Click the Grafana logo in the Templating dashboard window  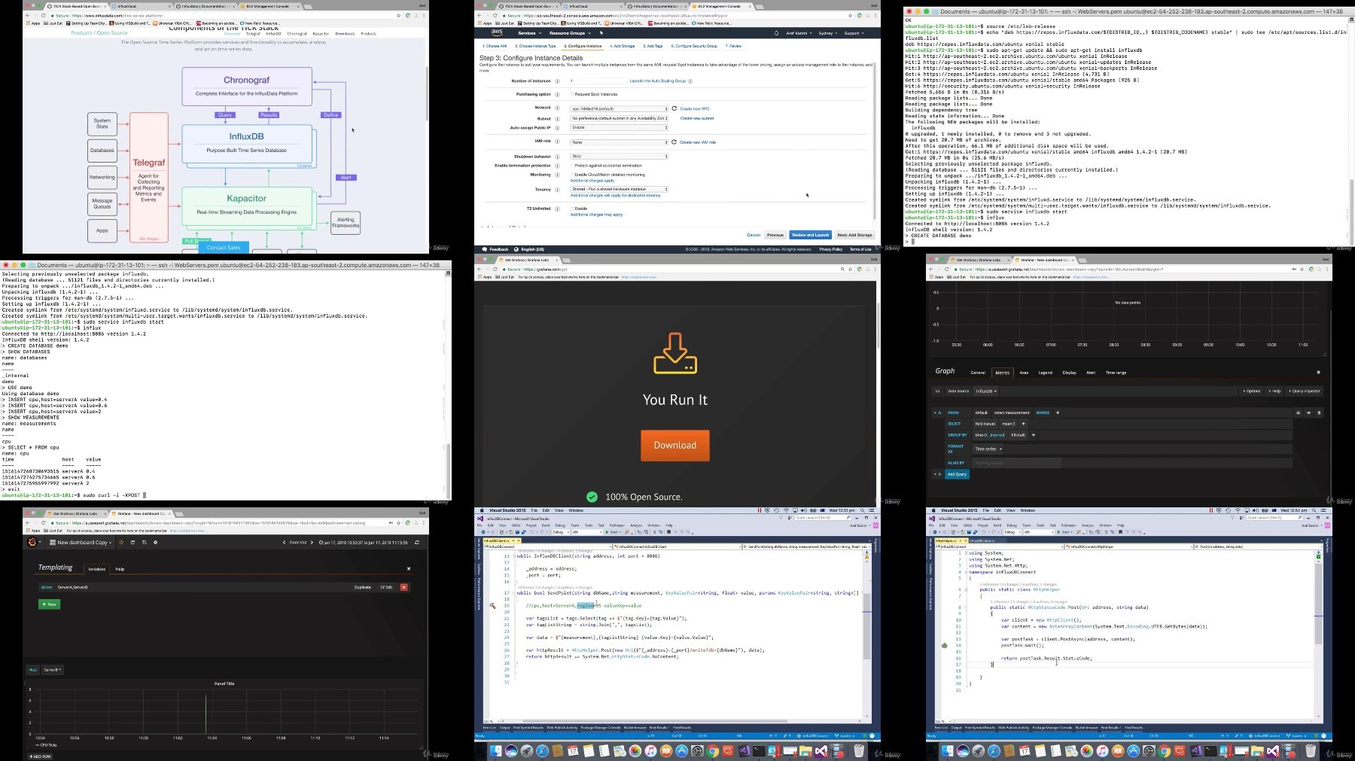click(32, 542)
